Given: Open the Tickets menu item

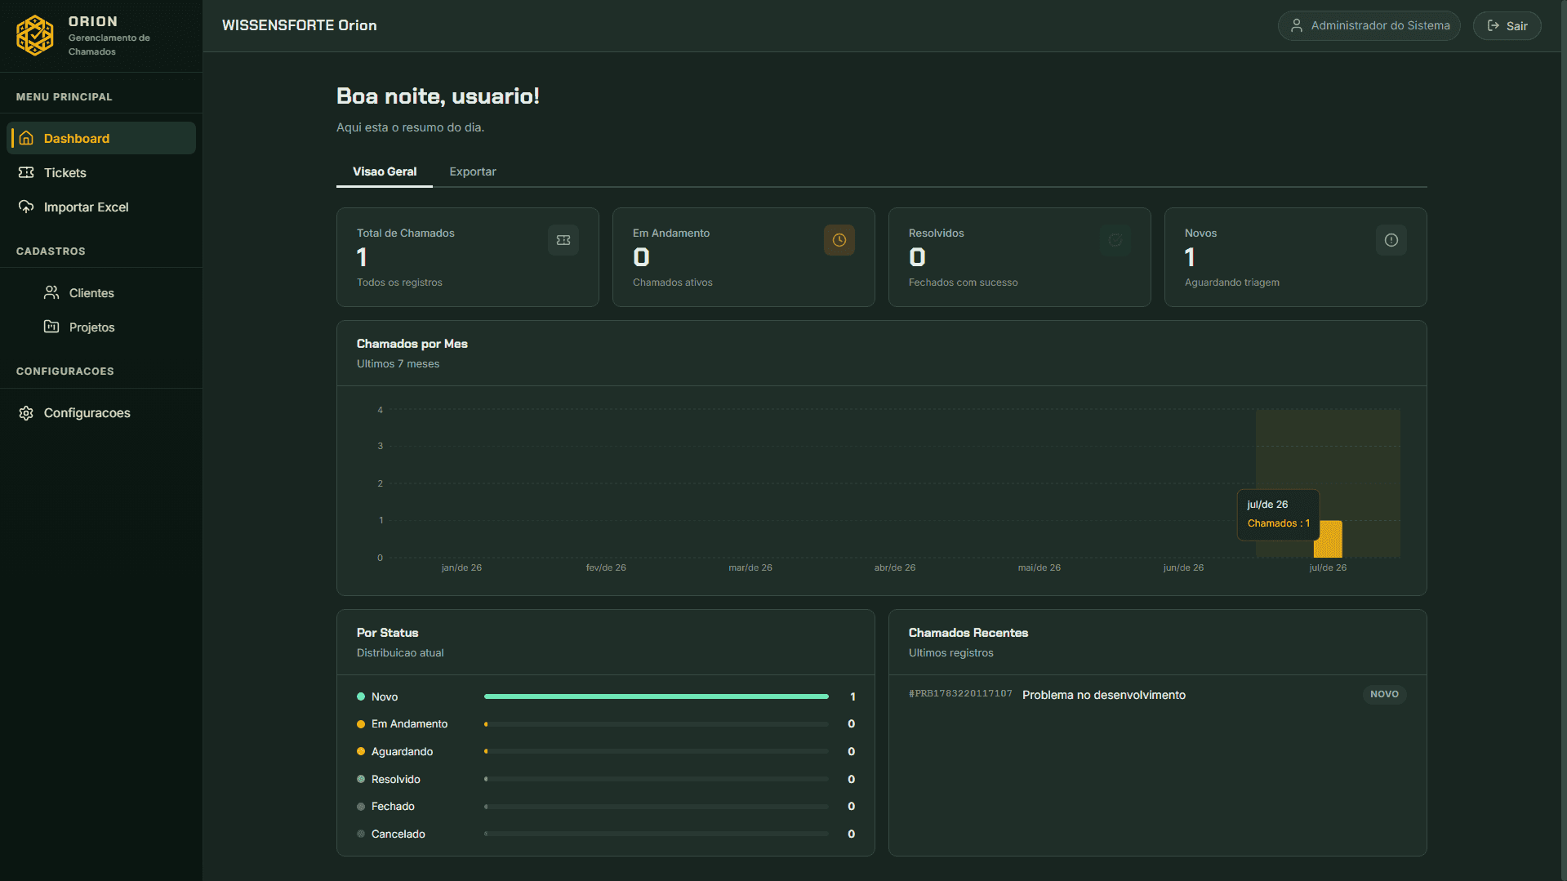Looking at the screenshot, I should click(101, 172).
